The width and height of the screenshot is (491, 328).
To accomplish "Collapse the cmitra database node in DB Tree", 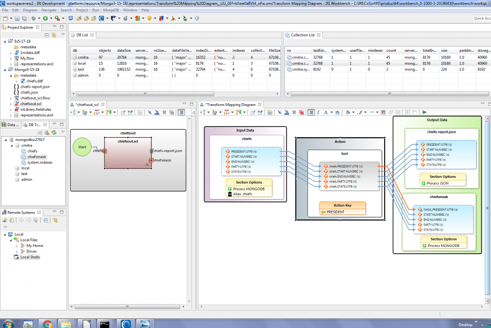I will (12, 146).
